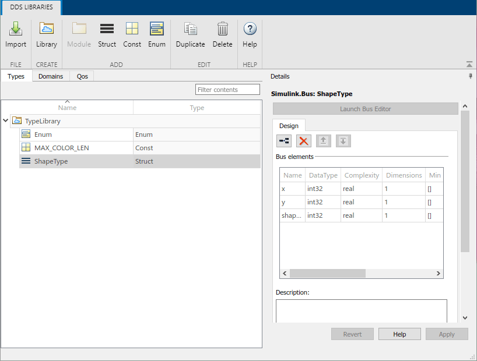Add a new Enum type
The image size is (477, 361).
[x=156, y=34]
